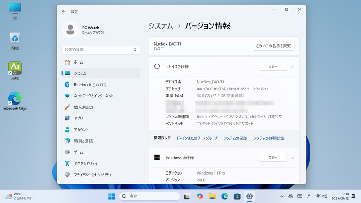Launch Microsoft Edge desktop shortcut

[15, 101]
